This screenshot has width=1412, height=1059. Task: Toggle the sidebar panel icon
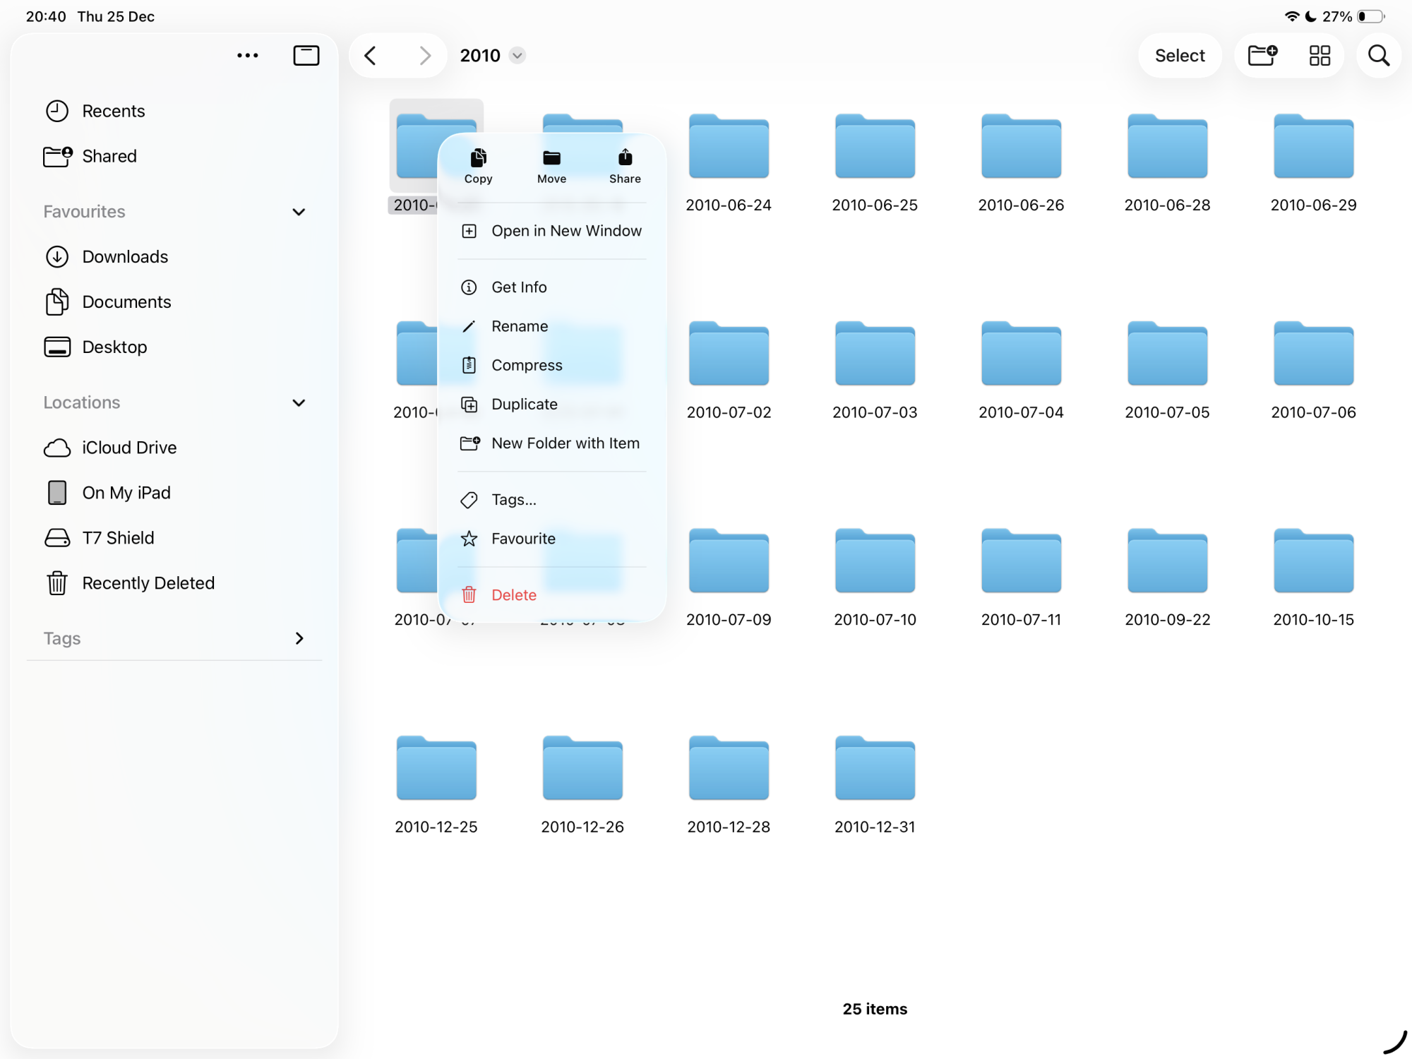[x=306, y=55]
